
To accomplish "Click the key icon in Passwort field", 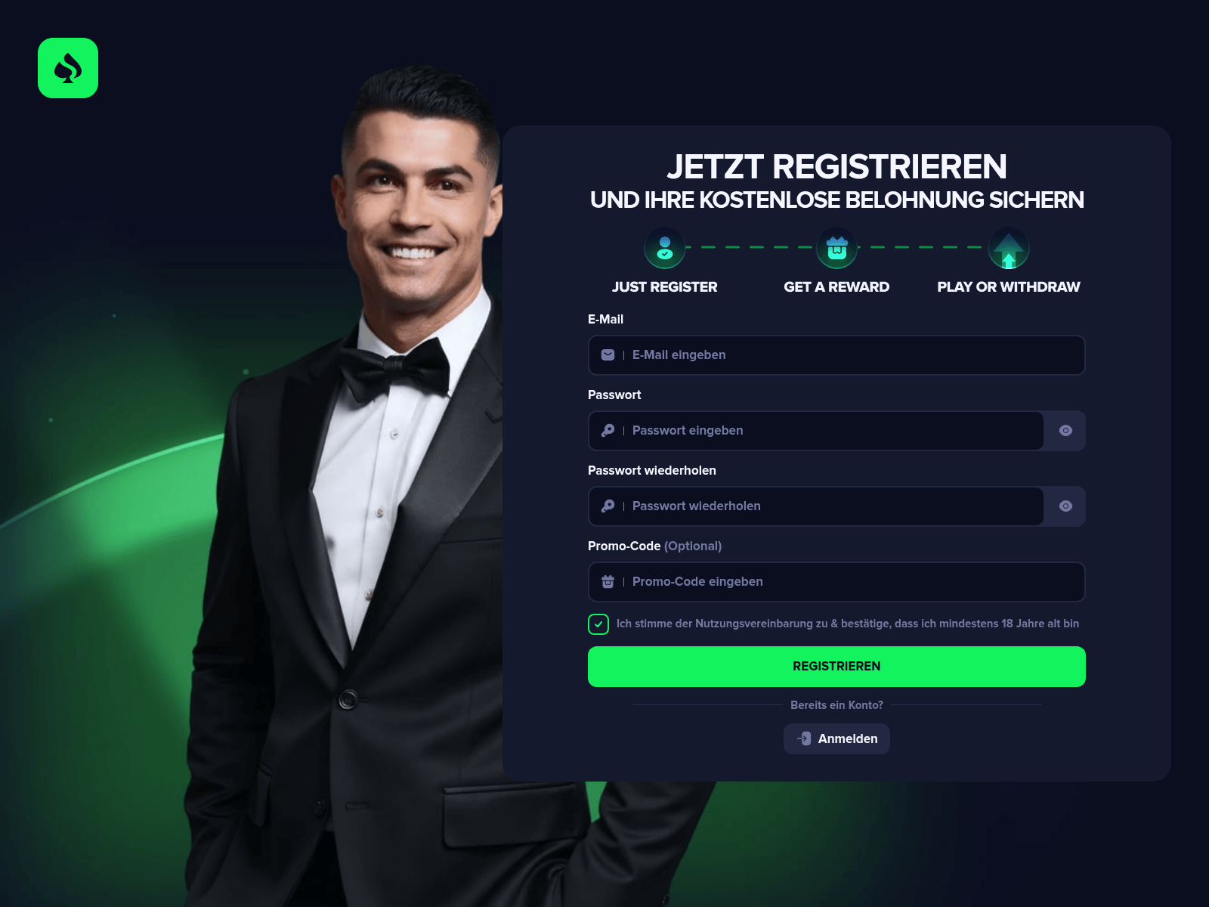I will 608,430.
